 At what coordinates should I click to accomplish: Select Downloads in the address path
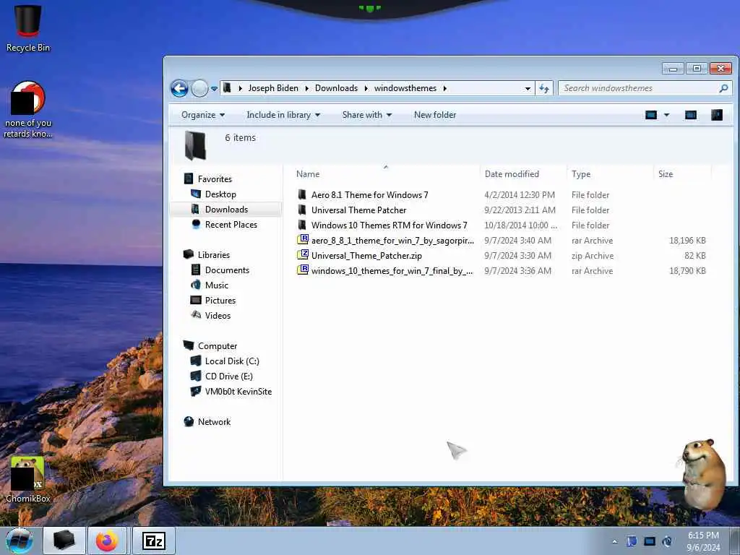336,88
